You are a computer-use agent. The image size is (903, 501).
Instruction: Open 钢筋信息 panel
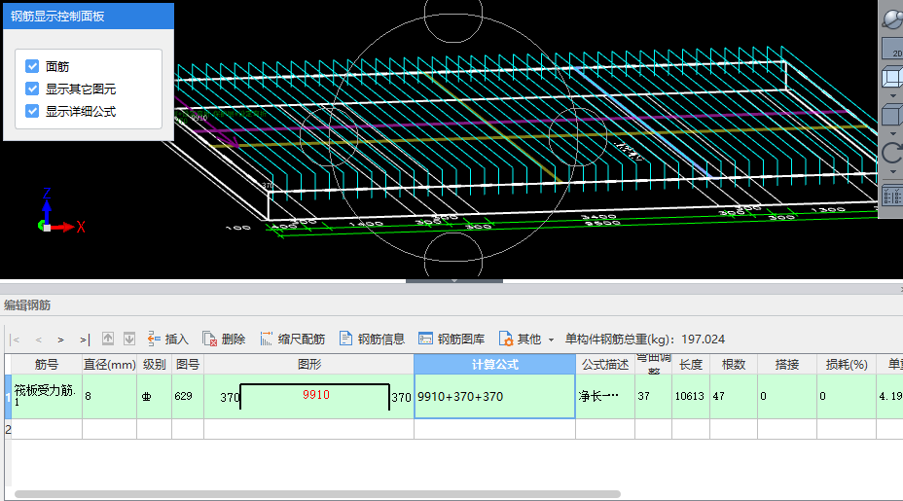(372, 340)
